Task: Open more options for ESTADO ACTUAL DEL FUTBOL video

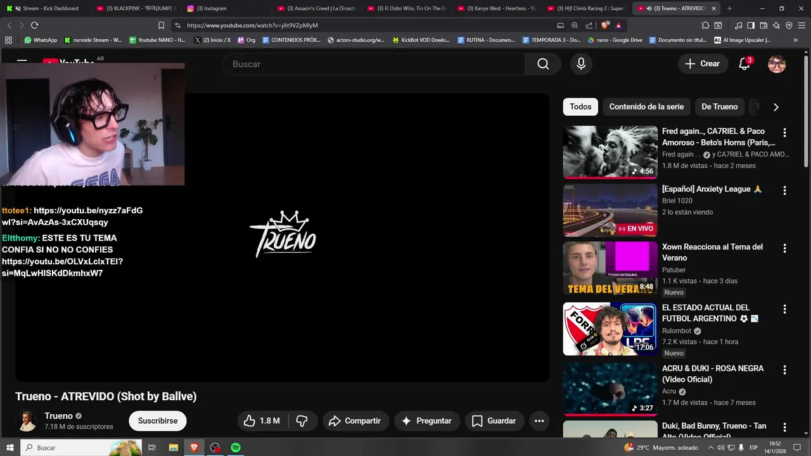Action: [x=784, y=309]
